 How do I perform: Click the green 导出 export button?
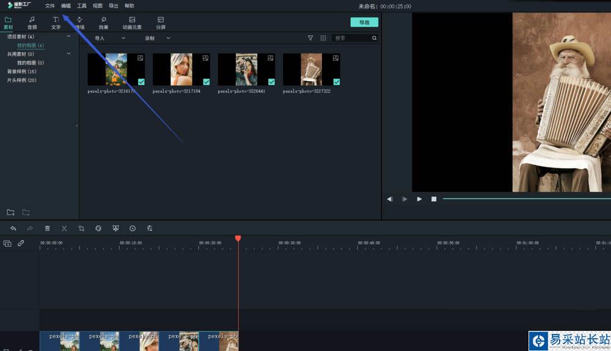[x=364, y=22]
